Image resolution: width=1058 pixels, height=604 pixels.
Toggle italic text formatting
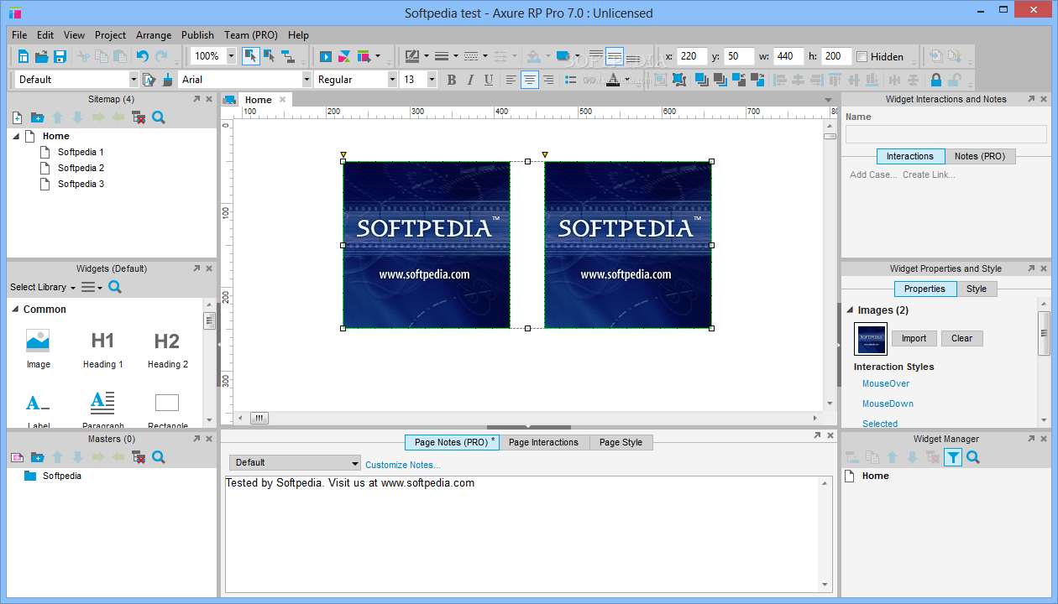pos(469,80)
